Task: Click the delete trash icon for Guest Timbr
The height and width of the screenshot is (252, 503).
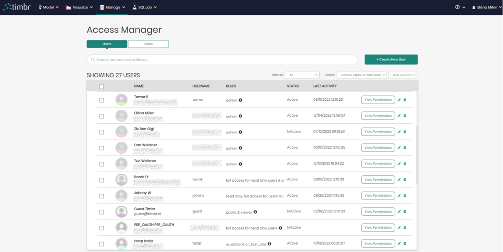Action: pyautogui.click(x=404, y=211)
